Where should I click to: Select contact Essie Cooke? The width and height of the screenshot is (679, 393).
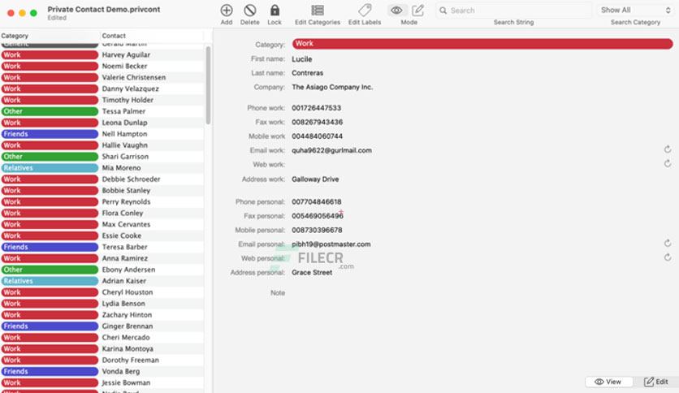click(x=122, y=236)
